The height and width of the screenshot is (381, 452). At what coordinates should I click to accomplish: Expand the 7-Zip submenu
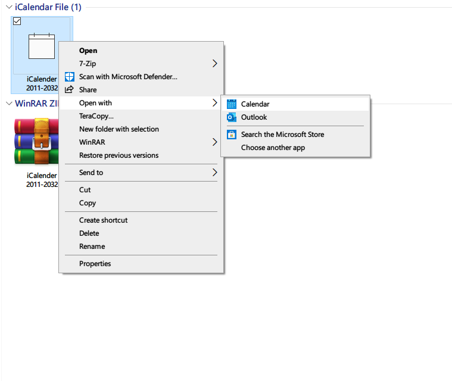(214, 64)
